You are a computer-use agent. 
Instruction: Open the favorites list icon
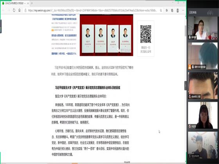point(167,10)
